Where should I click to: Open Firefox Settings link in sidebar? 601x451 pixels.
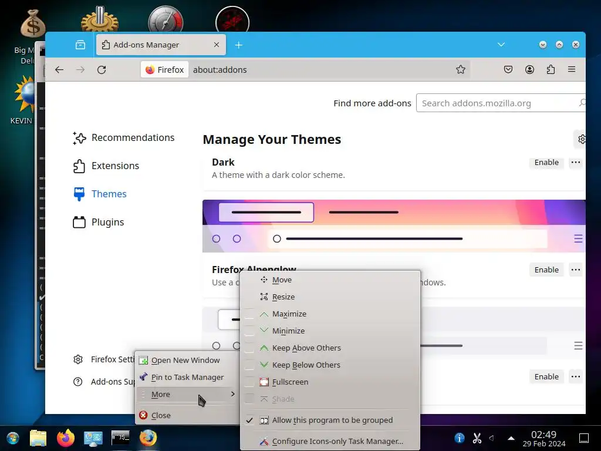103,359
